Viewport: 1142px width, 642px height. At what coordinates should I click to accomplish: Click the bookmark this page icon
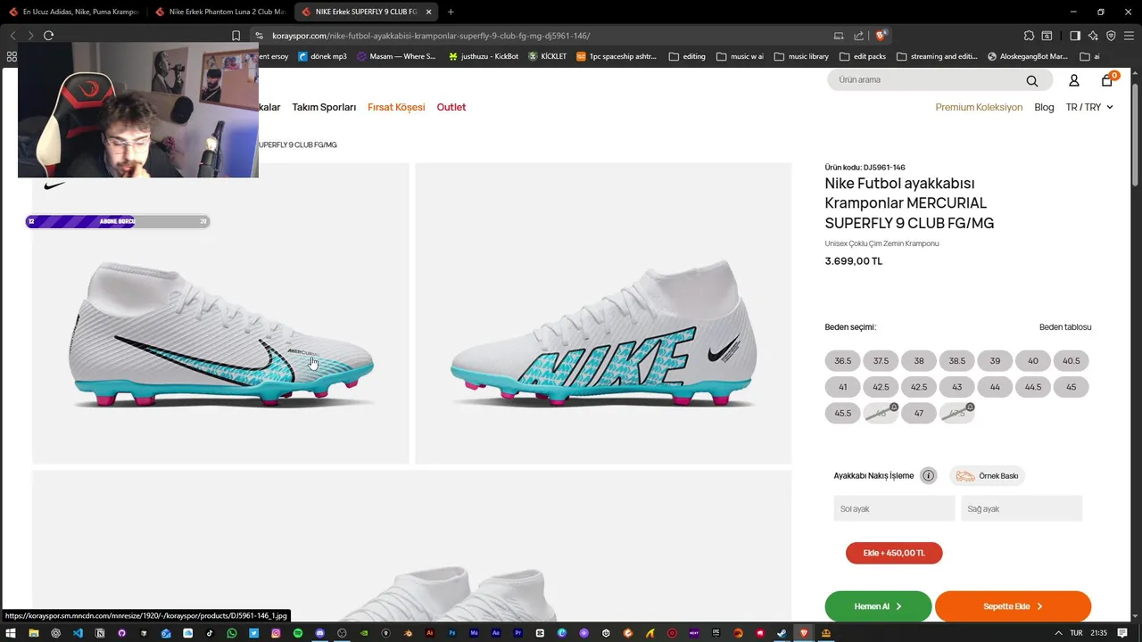[236, 36]
